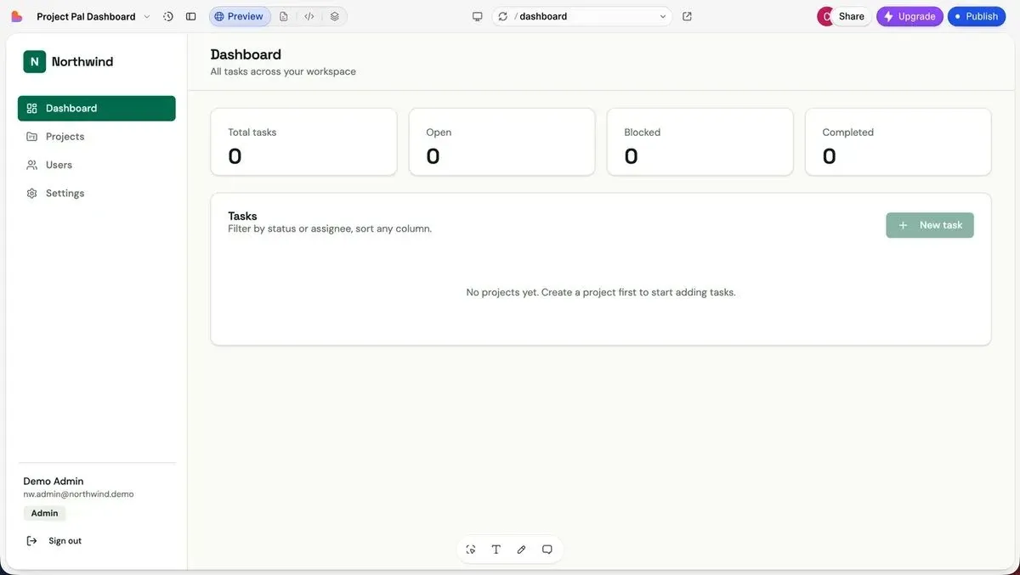Click the New task button
The image size is (1020, 575).
(930, 225)
